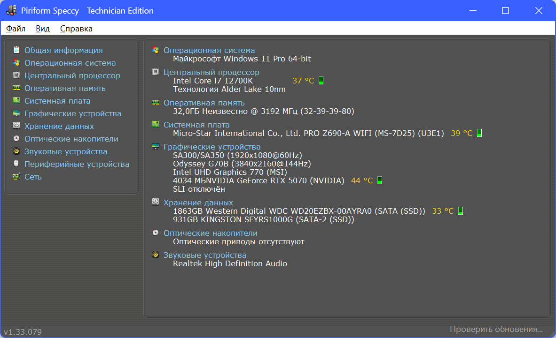
Task: Click the GPU temperature value 44 °C
Action: (362, 180)
